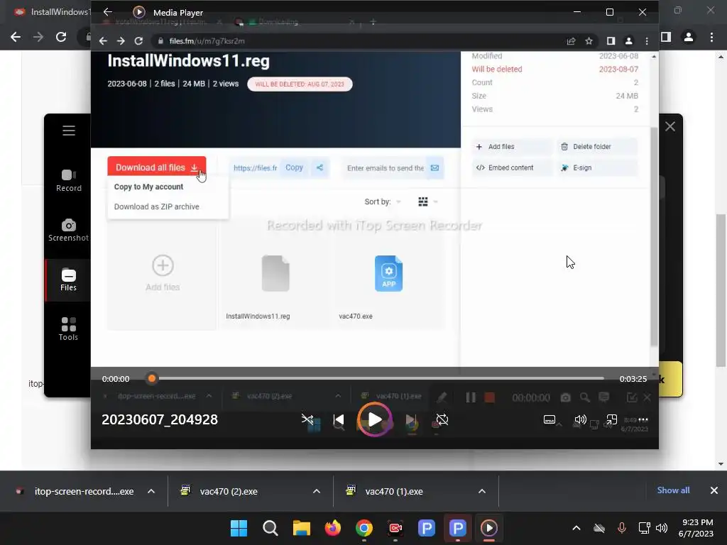This screenshot has height=545, width=727.
Task: Click Copy link button
Action: (294, 167)
